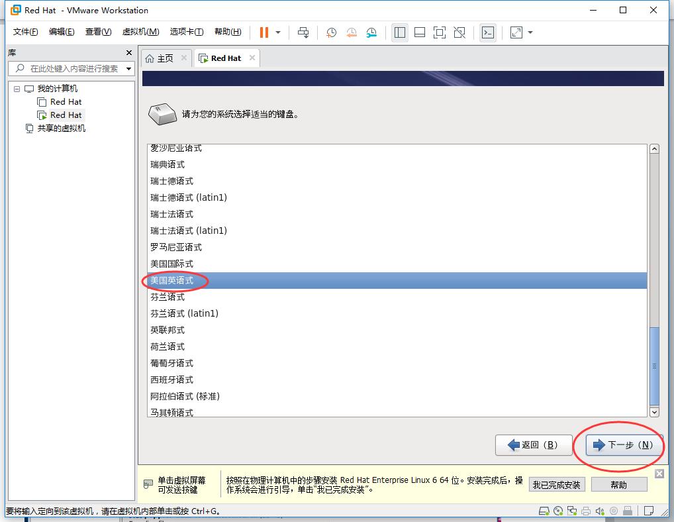Collapse the 我的计算机 tree node
This screenshot has width=674, height=522.
tap(17, 89)
